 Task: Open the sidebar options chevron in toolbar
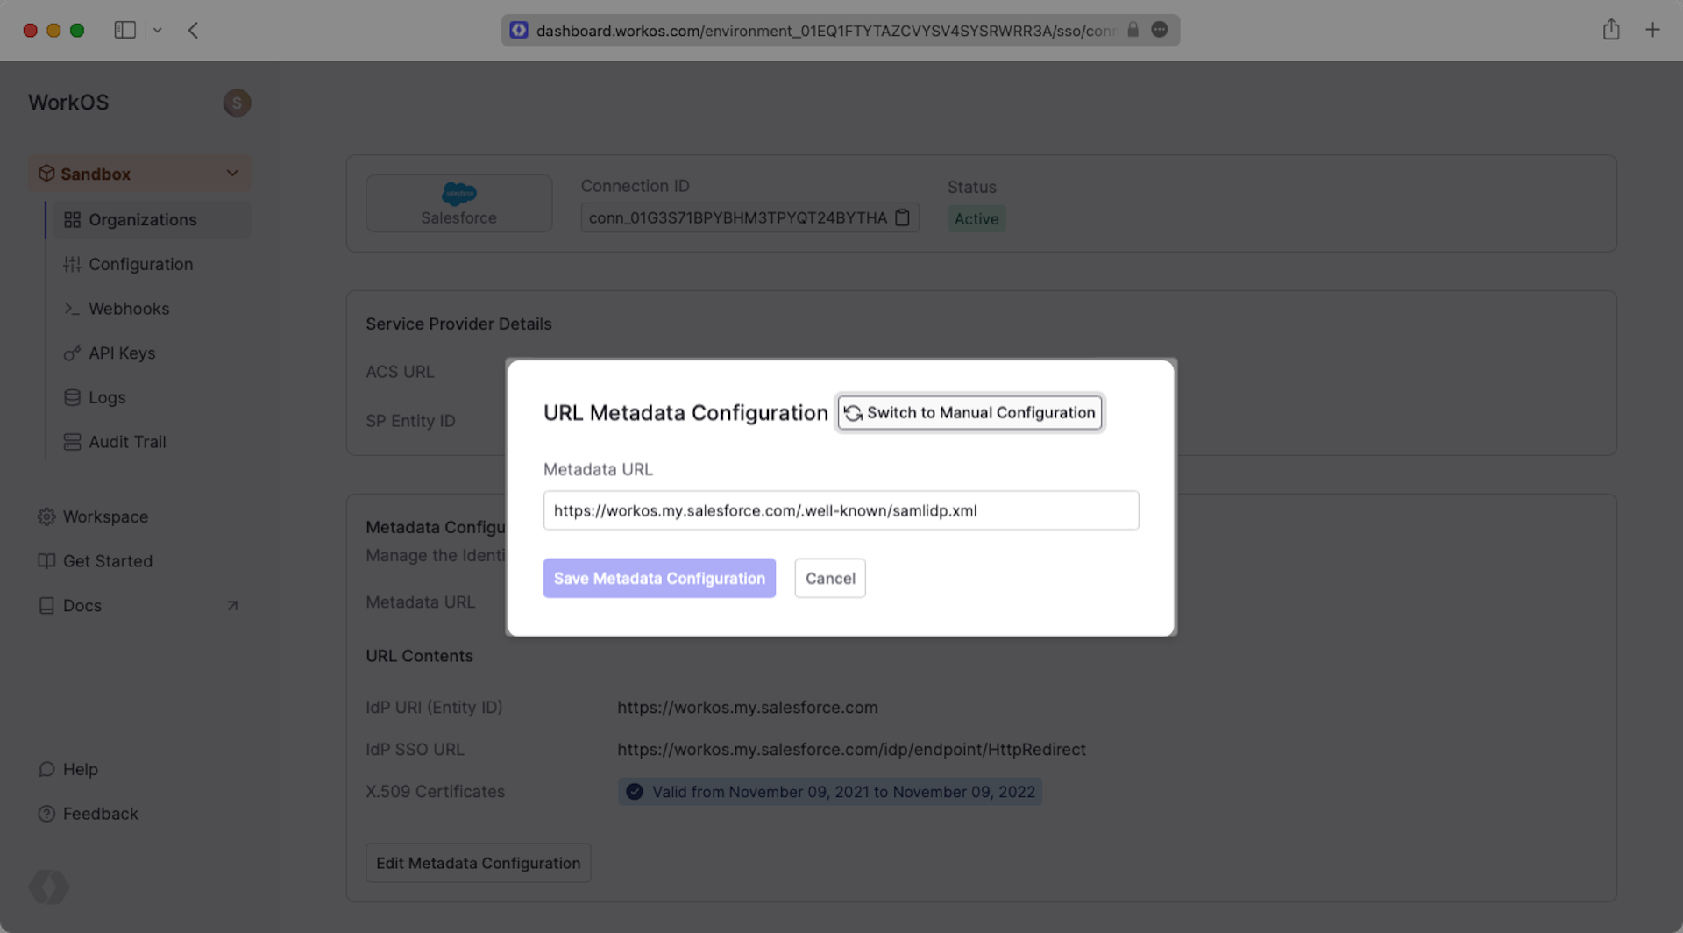click(x=158, y=30)
